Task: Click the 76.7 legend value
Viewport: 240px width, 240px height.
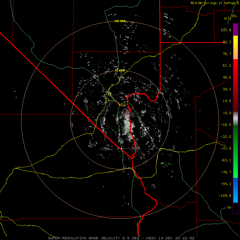Action: coord(227,54)
